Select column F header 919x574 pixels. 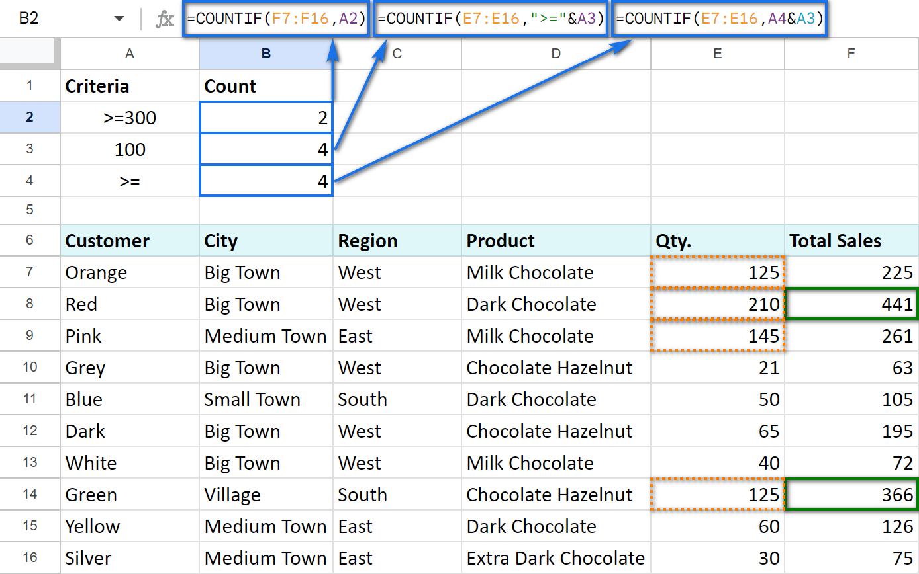[x=851, y=54]
